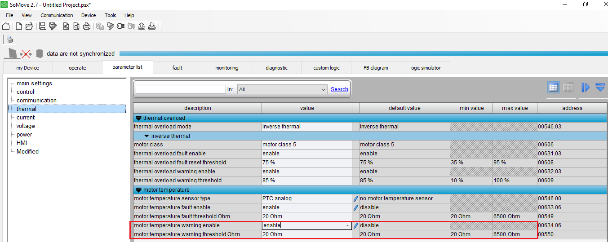Open print preview magnifier document icon

[76, 26]
